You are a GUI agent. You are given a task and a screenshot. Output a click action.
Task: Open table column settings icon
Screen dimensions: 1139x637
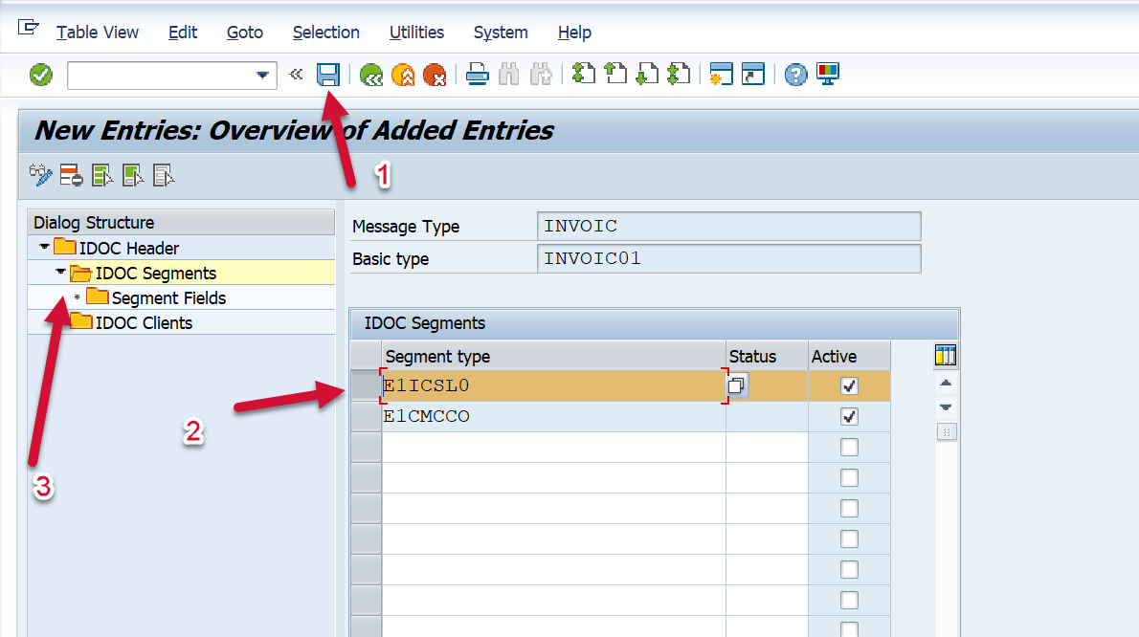click(x=946, y=357)
